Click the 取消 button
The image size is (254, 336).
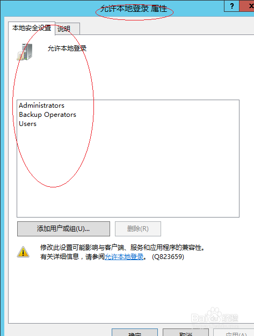pyautogui.click(x=186, y=333)
